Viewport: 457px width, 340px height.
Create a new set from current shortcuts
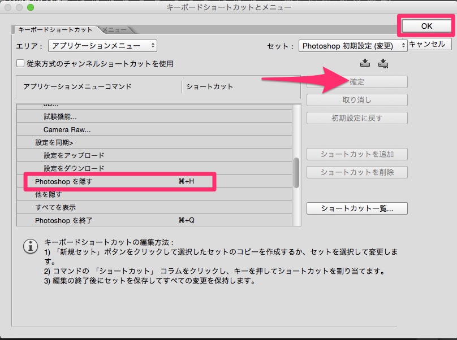click(x=383, y=63)
